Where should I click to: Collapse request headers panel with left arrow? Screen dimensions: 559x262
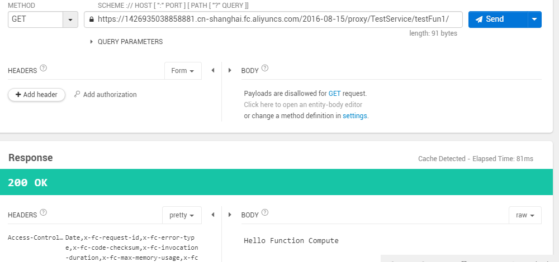[212, 71]
